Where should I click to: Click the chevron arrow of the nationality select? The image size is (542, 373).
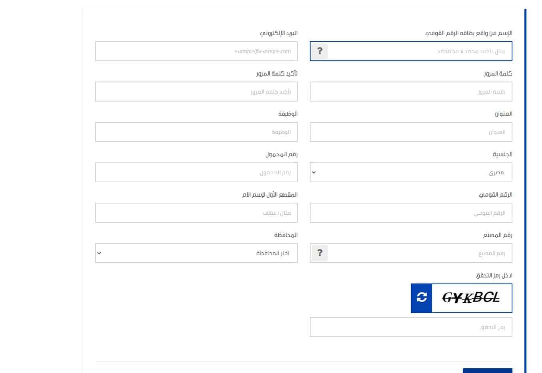pos(314,172)
